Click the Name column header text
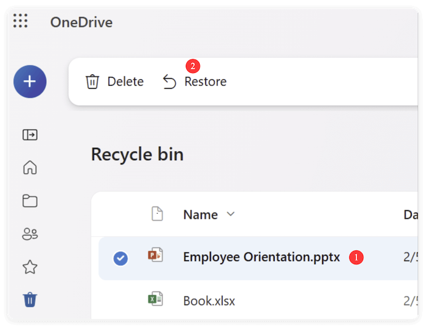Image resolution: width=426 pixels, height=327 pixels. coord(200,214)
